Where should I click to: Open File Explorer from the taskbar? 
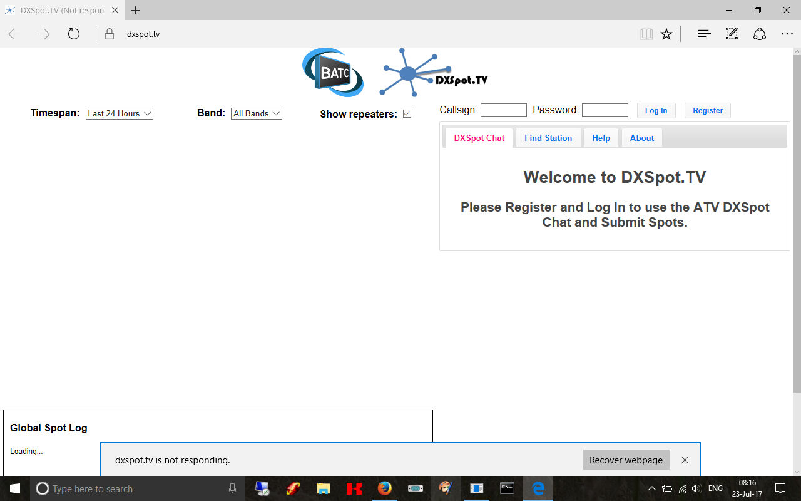point(323,488)
